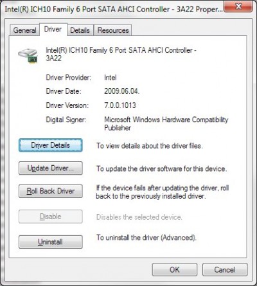Close the properties dialog with the X

[x=237, y=6]
